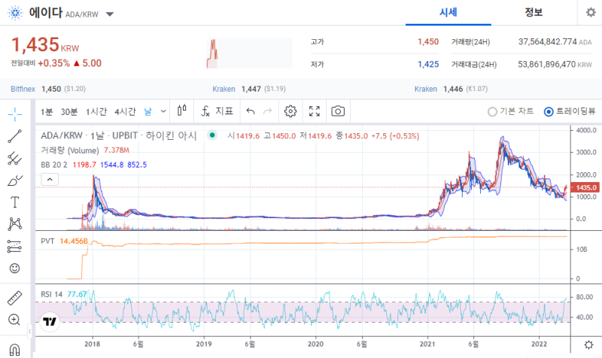Click the green market status dot
Screen dimensions: 602x358
(212, 135)
